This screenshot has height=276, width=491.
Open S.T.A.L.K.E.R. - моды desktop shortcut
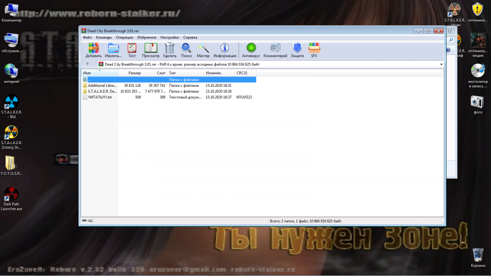click(454, 14)
